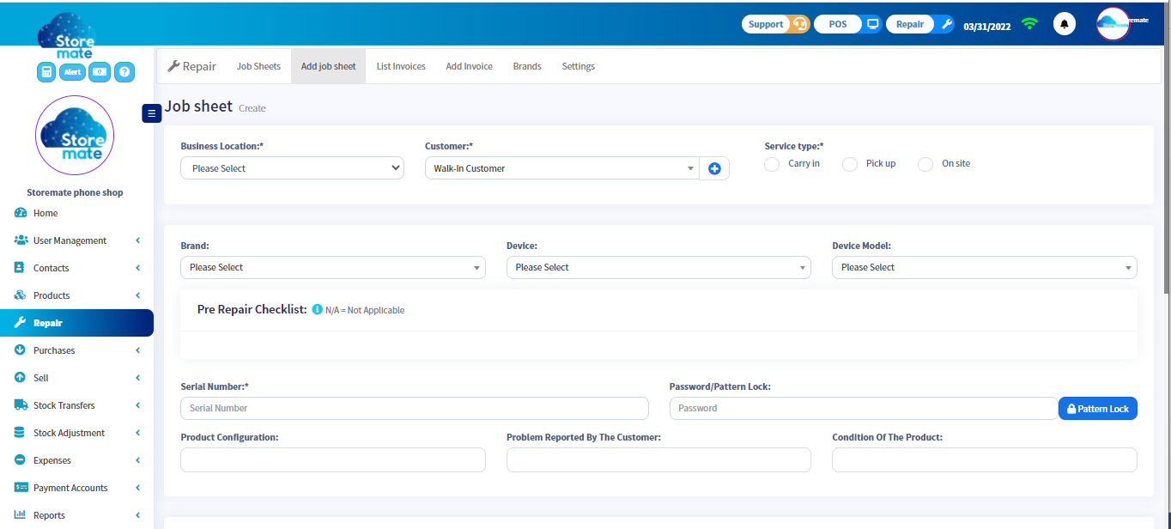1171x529 pixels.
Task: Click the Reports bar chart icon
Action: click(x=21, y=515)
